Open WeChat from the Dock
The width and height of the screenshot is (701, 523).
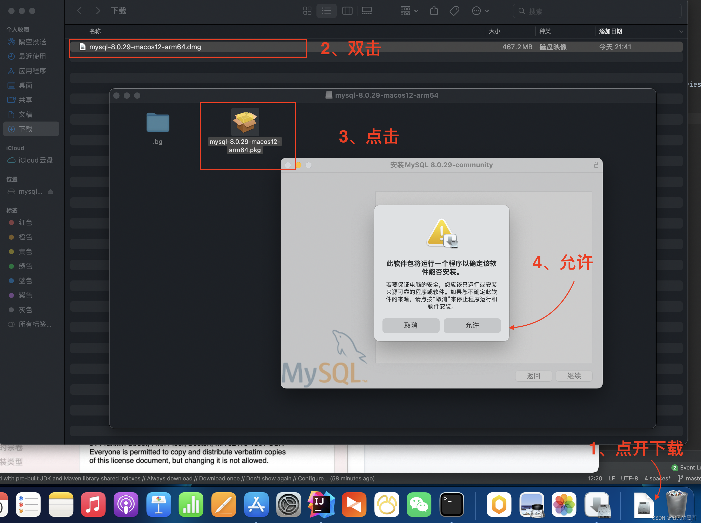click(419, 504)
